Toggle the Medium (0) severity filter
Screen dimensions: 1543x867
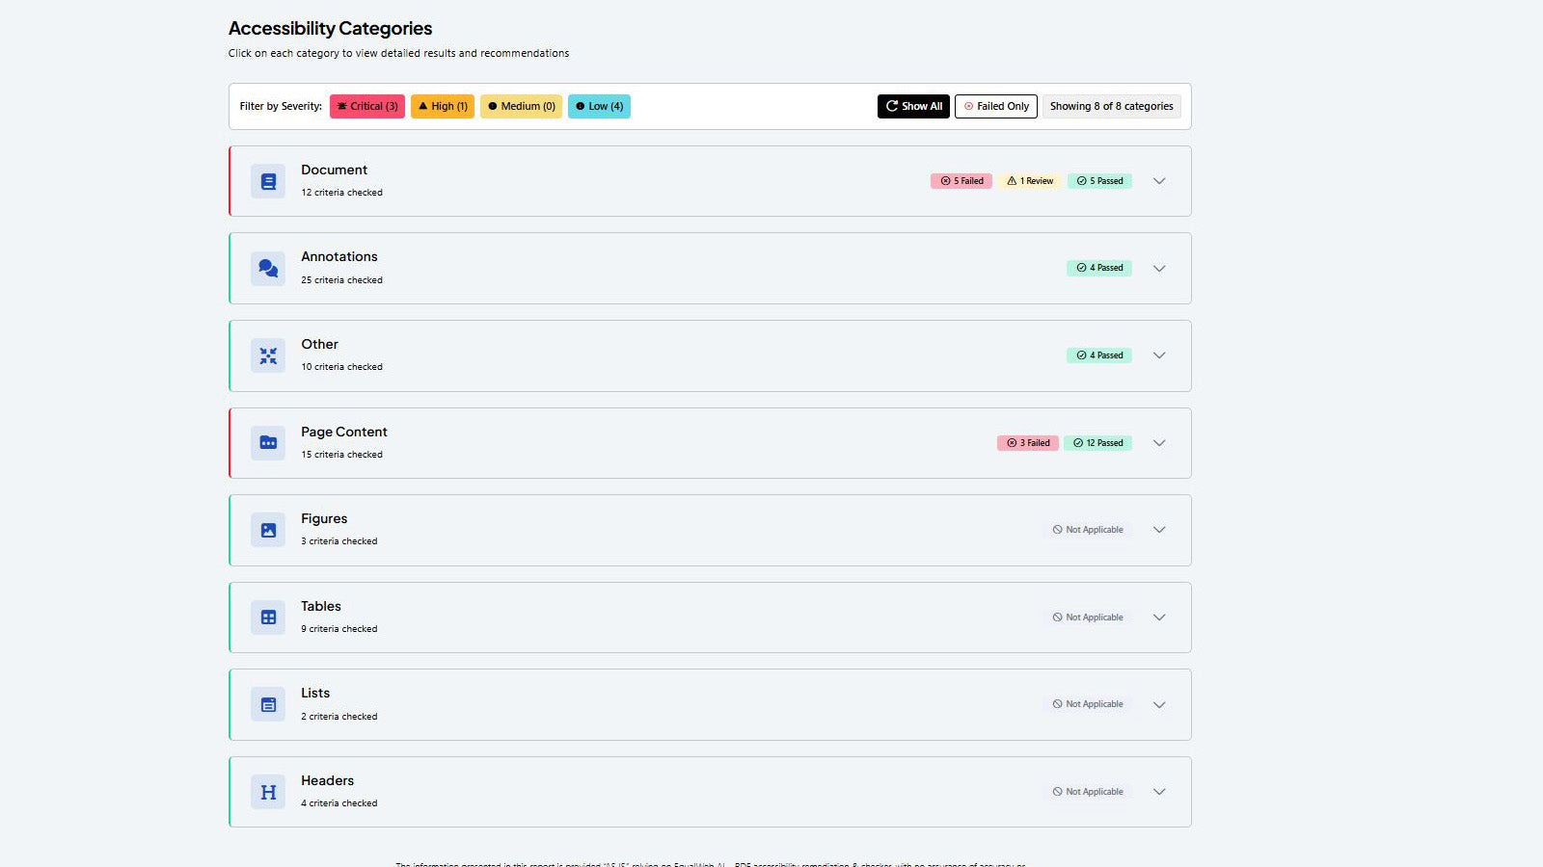pyautogui.click(x=521, y=106)
